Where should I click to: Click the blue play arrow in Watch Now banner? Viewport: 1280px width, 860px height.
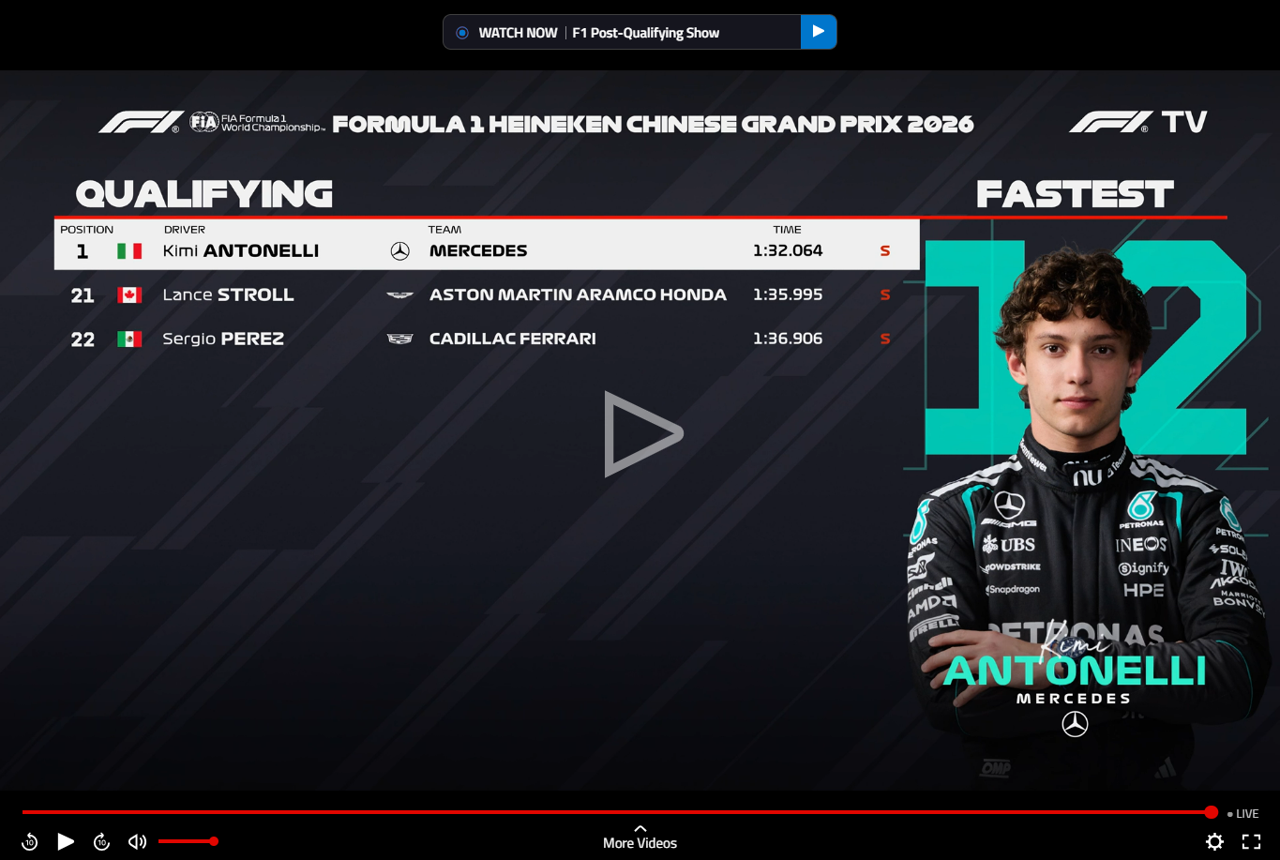[x=818, y=32]
